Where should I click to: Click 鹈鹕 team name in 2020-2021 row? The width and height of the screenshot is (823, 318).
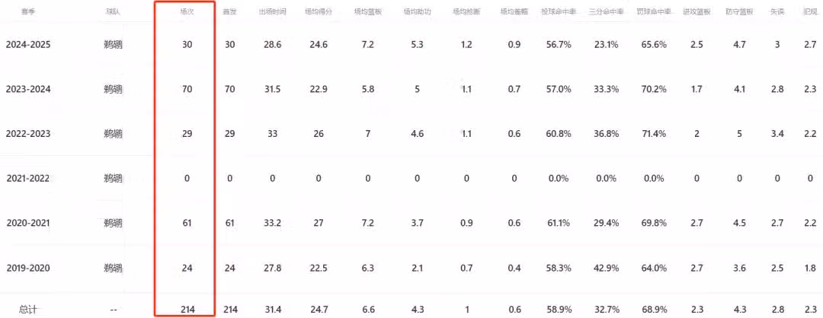click(x=114, y=223)
